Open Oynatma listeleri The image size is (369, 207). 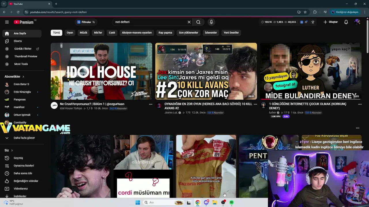click(x=22, y=166)
